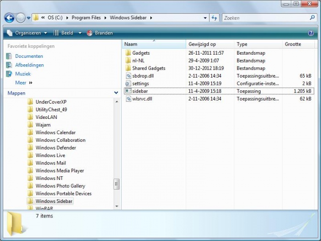Open the address bar history dropdown

[x=205, y=18]
